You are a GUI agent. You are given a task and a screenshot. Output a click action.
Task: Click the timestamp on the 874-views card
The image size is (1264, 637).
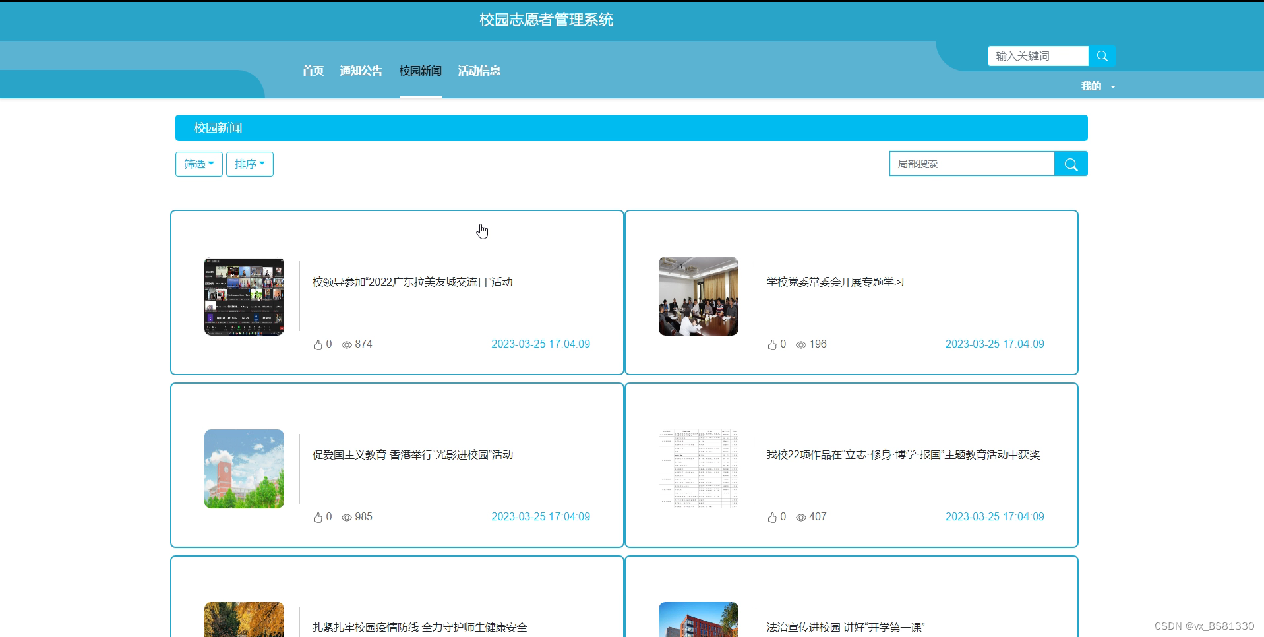[x=541, y=344]
